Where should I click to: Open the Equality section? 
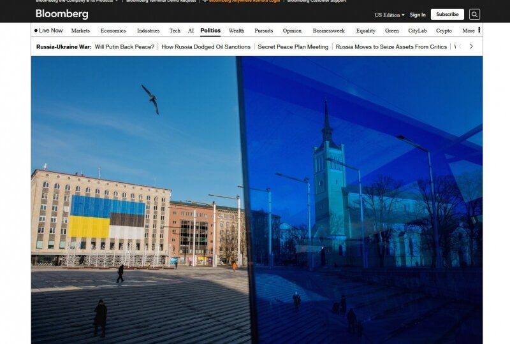click(365, 31)
